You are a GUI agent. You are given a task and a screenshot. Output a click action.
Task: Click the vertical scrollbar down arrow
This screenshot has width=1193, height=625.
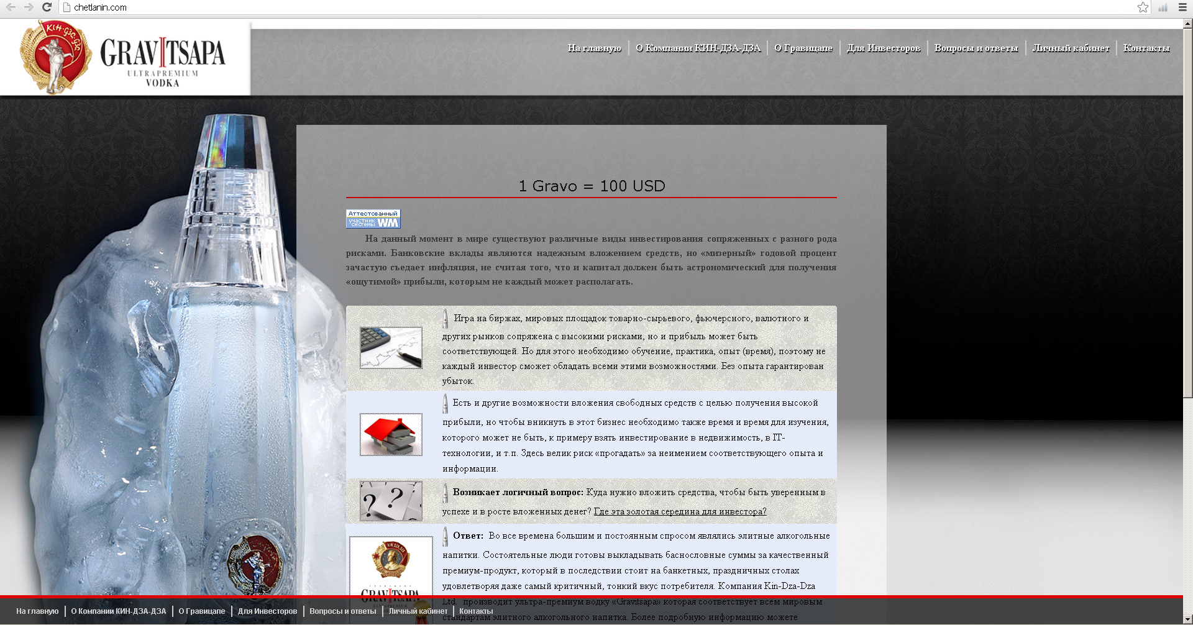1187,619
